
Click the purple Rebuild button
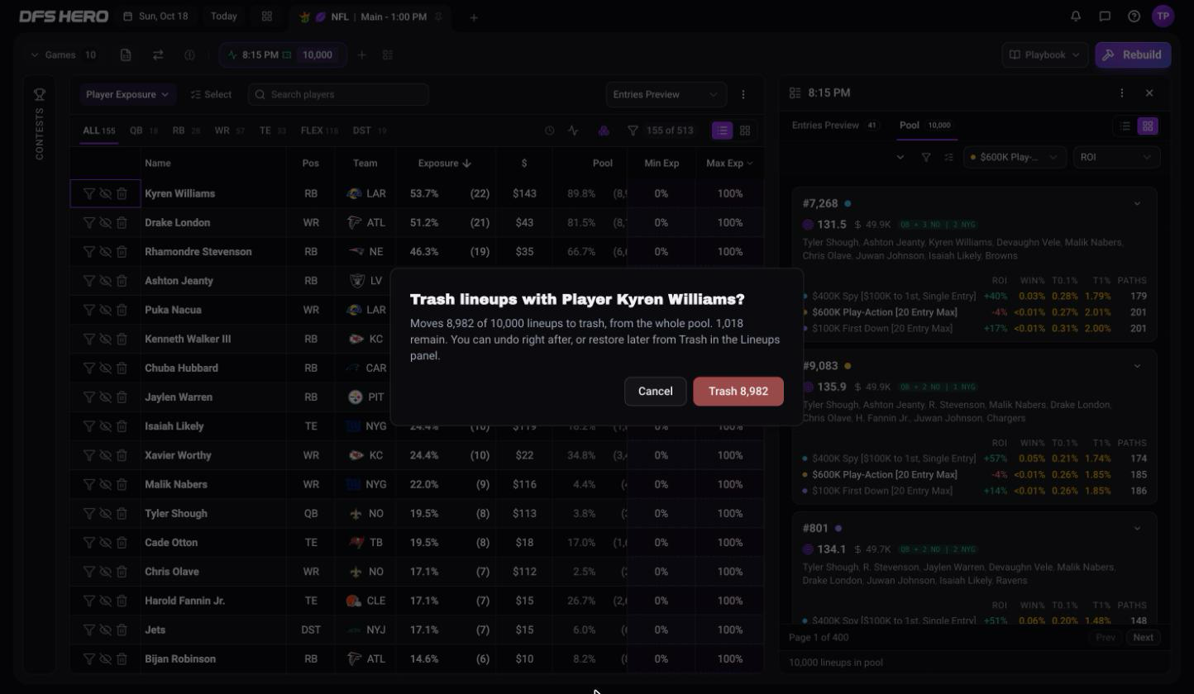[1133, 55]
